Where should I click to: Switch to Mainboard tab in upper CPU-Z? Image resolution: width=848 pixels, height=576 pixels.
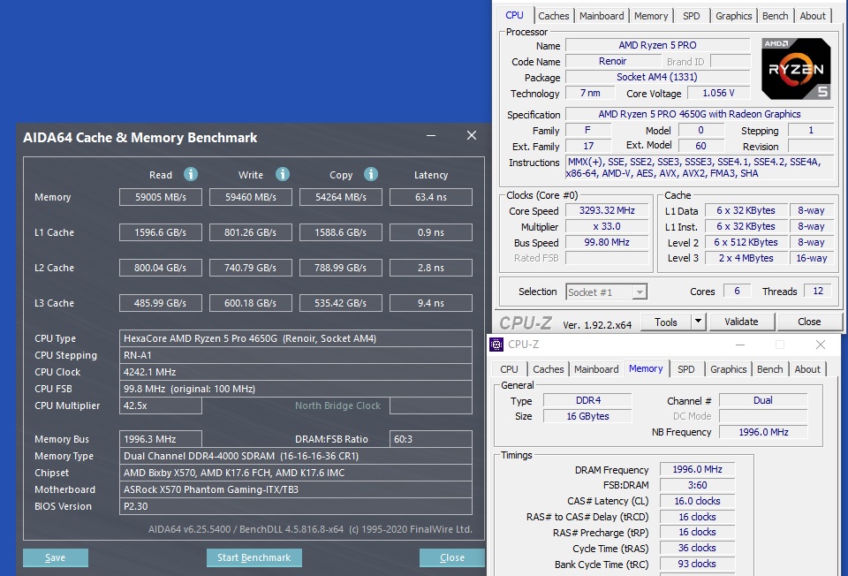(x=602, y=16)
